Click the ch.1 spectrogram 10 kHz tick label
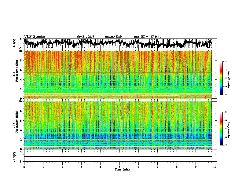This screenshot has height=187, width=242. tap(20, 51)
